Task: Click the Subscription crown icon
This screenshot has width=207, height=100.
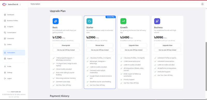Action: 5,53
